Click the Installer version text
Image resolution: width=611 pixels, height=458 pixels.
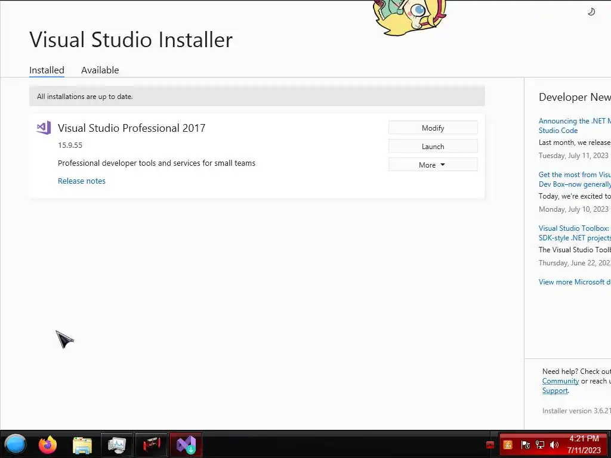click(x=576, y=410)
